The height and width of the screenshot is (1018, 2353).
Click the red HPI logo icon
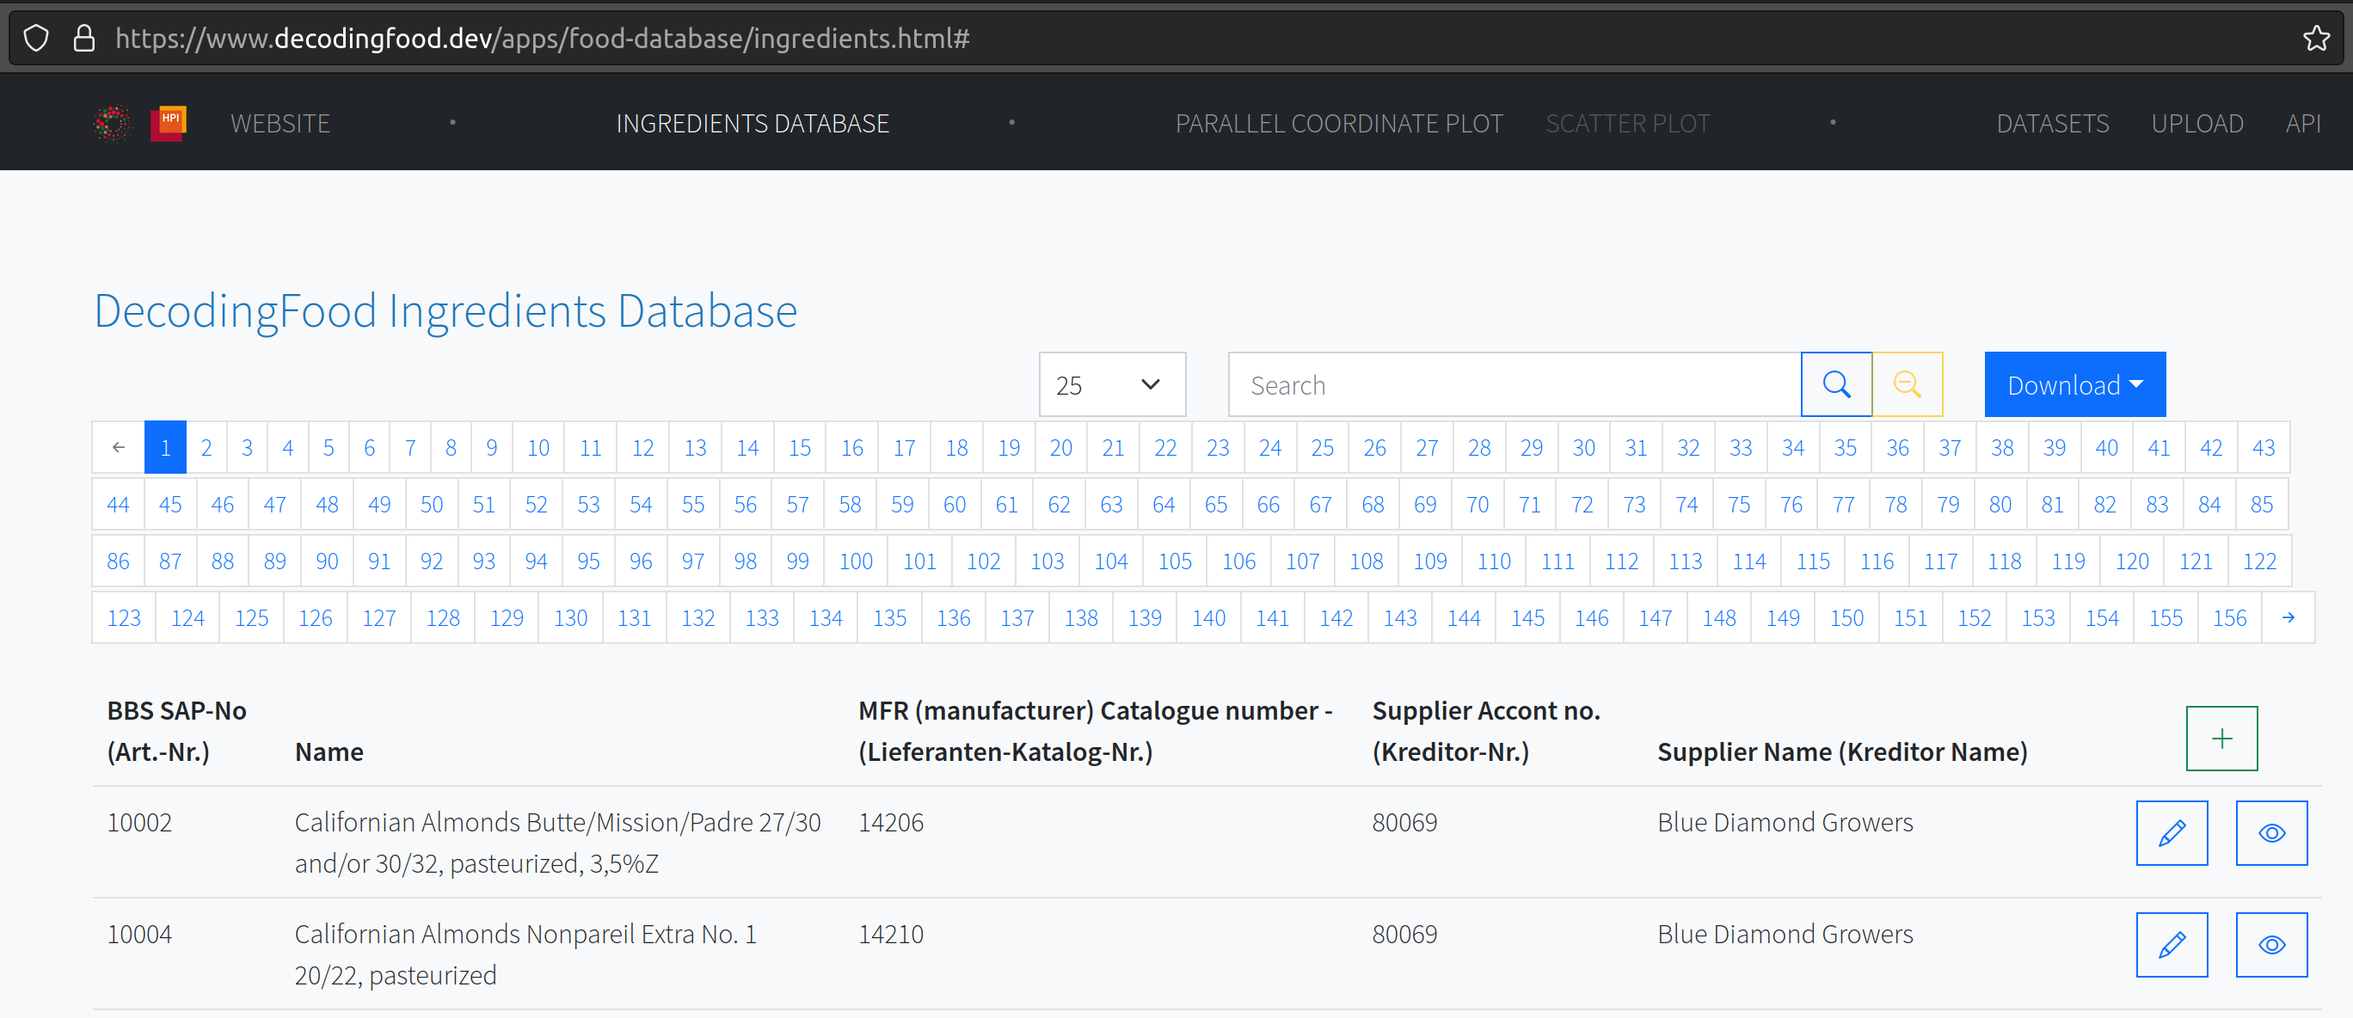(168, 122)
